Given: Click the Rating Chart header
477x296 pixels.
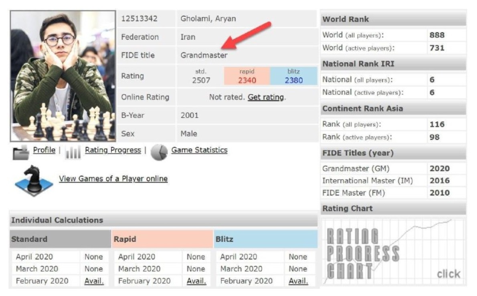Looking at the screenshot, I should tap(393, 208).
